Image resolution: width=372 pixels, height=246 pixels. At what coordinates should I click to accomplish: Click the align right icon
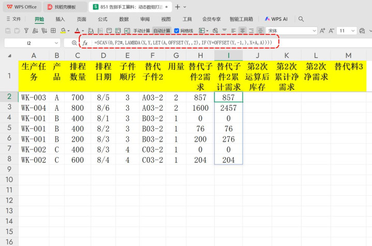pyautogui.click(x=251, y=31)
